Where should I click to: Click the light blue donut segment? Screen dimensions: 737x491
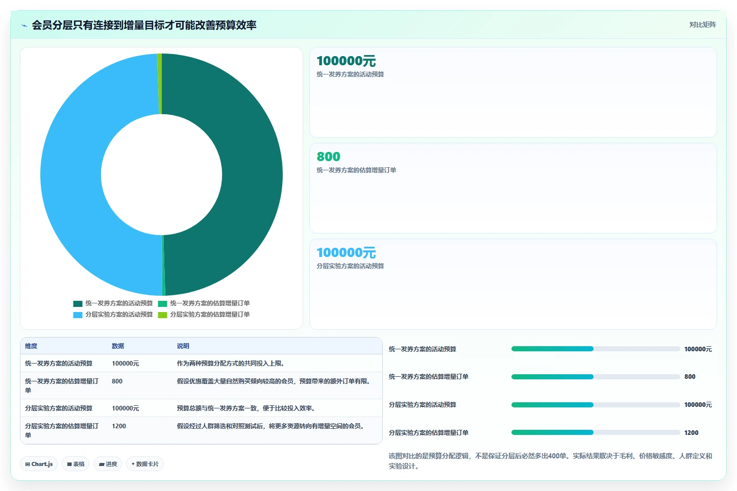(71, 174)
